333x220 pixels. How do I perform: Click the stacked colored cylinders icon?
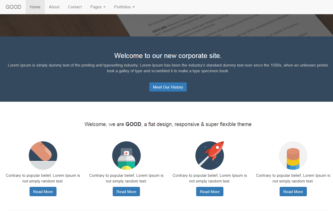click(293, 156)
